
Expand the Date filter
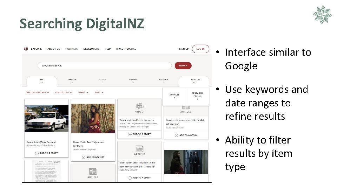click(99, 92)
